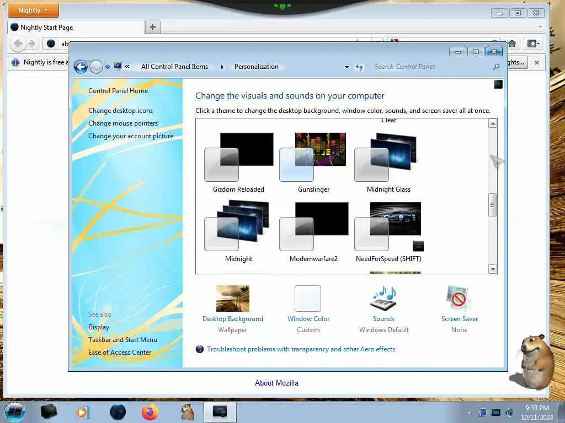The height and width of the screenshot is (423, 565).
Task: Open Taskbar and Start Menu link
Action: pyautogui.click(x=122, y=339)
